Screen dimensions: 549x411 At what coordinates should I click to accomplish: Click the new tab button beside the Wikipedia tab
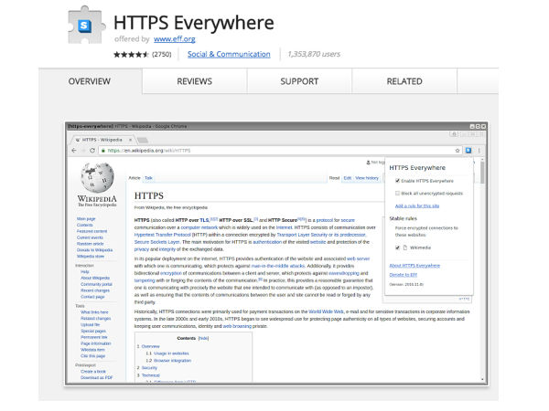143,141
